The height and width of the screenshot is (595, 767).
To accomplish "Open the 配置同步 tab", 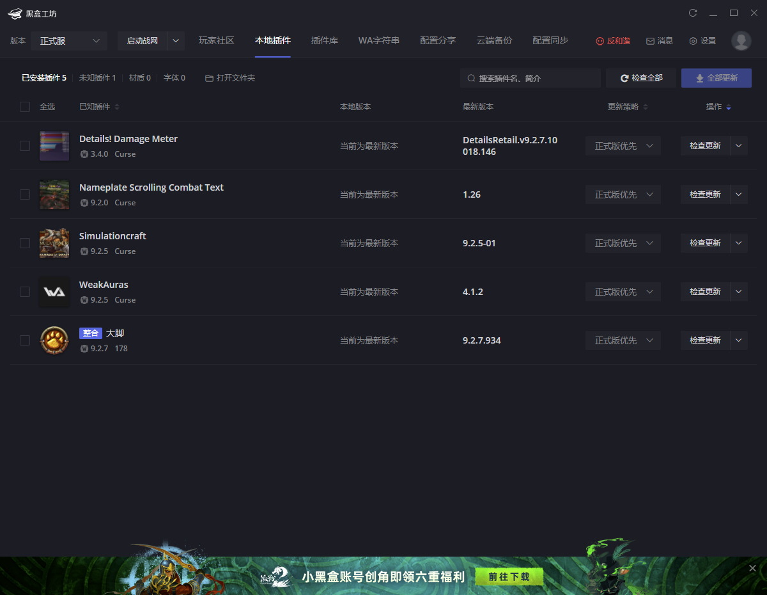I will click(x=550, y=41).
